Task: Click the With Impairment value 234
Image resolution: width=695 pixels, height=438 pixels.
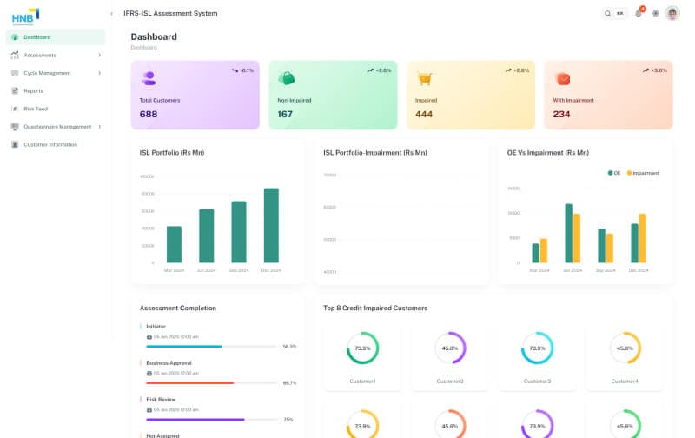Action: click(x=561, y=115)
